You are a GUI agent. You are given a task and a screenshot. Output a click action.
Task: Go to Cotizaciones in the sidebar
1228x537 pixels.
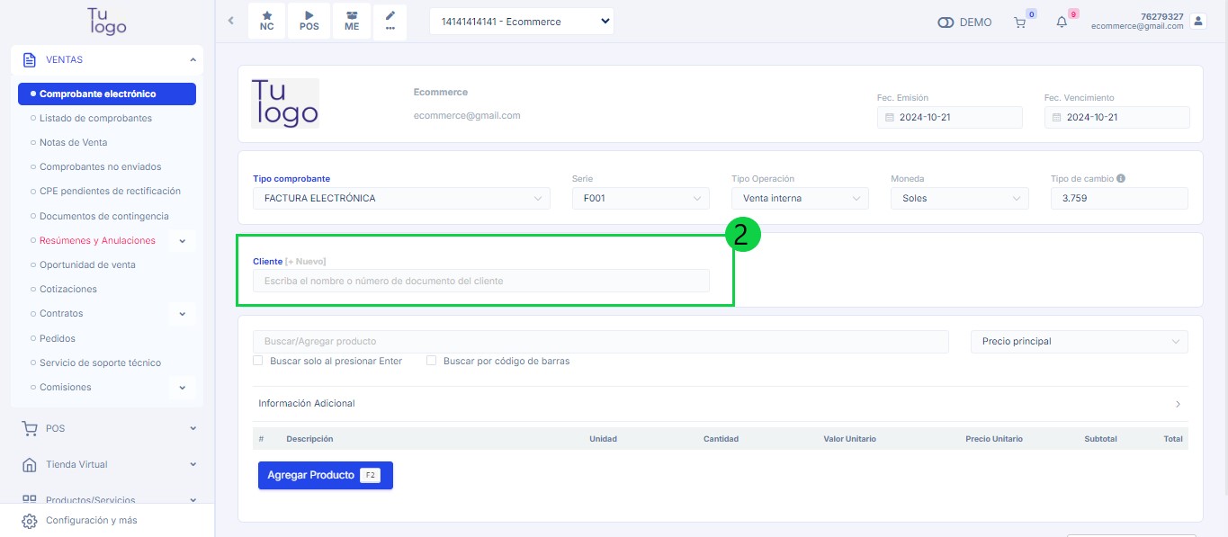click(x=68, y=289)
